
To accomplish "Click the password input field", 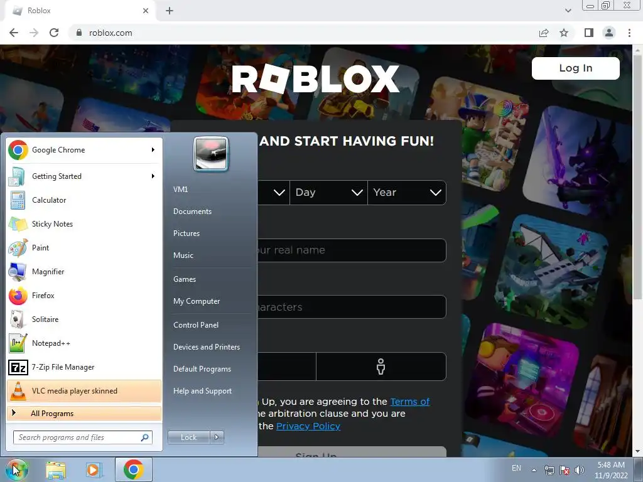I will [x=352, y=307].
